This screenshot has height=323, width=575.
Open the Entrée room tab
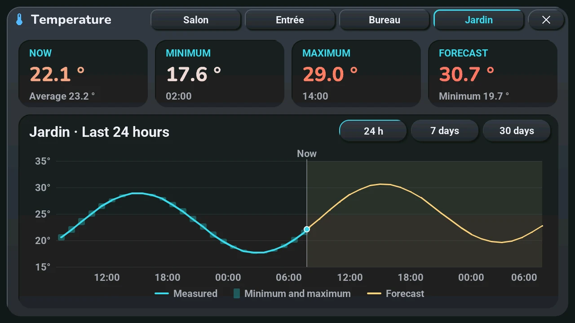[290, 20]
